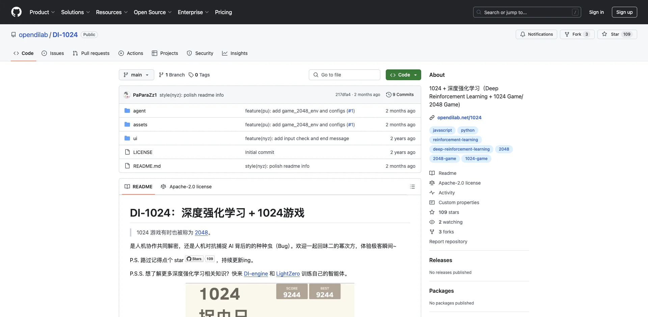648x317 pixels.
Task: Click the search magnifier icon in header
Action: pyautogui.click(x=479, y=12)
